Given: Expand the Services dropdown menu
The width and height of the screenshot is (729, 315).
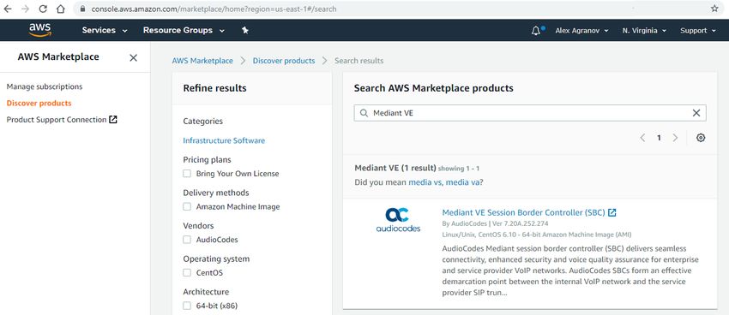Looking at the screenshot, I should (105, 30).
